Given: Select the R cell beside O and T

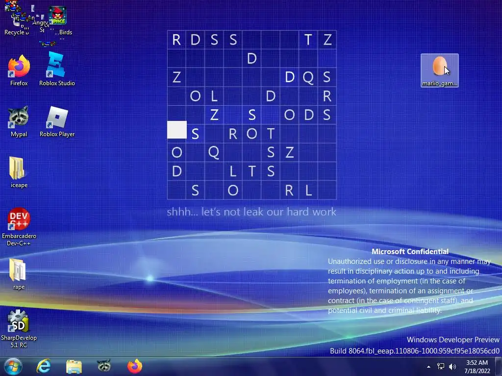Looking at the screenshot, I should (233, 134).
